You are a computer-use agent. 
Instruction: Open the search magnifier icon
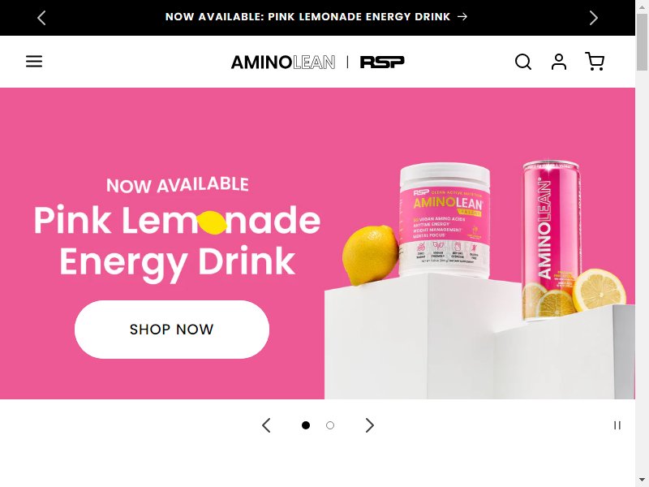tap(523, 62)
